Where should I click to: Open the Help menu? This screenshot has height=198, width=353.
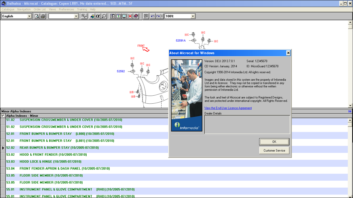93,9
